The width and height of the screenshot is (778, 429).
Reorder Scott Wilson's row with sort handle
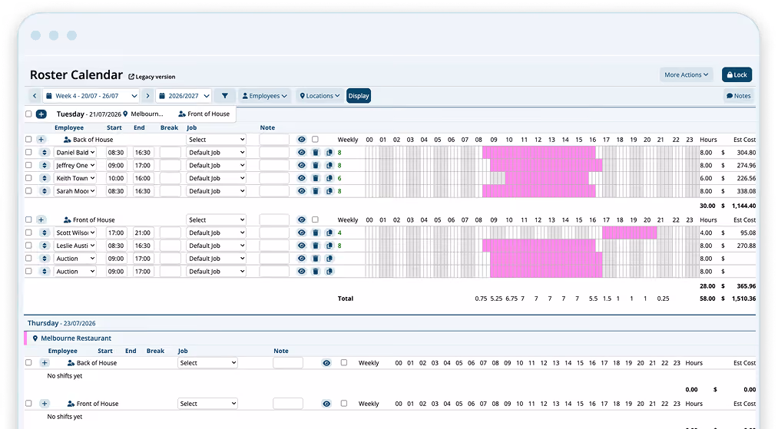[44, 233]
